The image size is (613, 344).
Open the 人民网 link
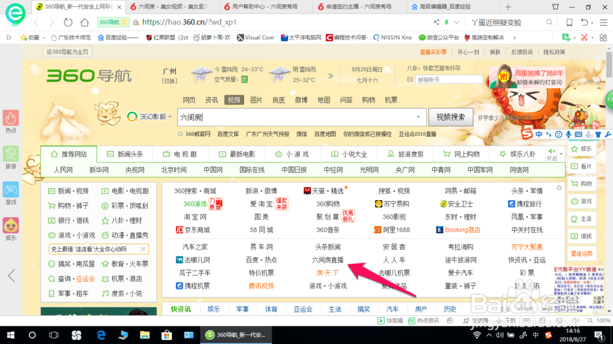tap(63, 170)
